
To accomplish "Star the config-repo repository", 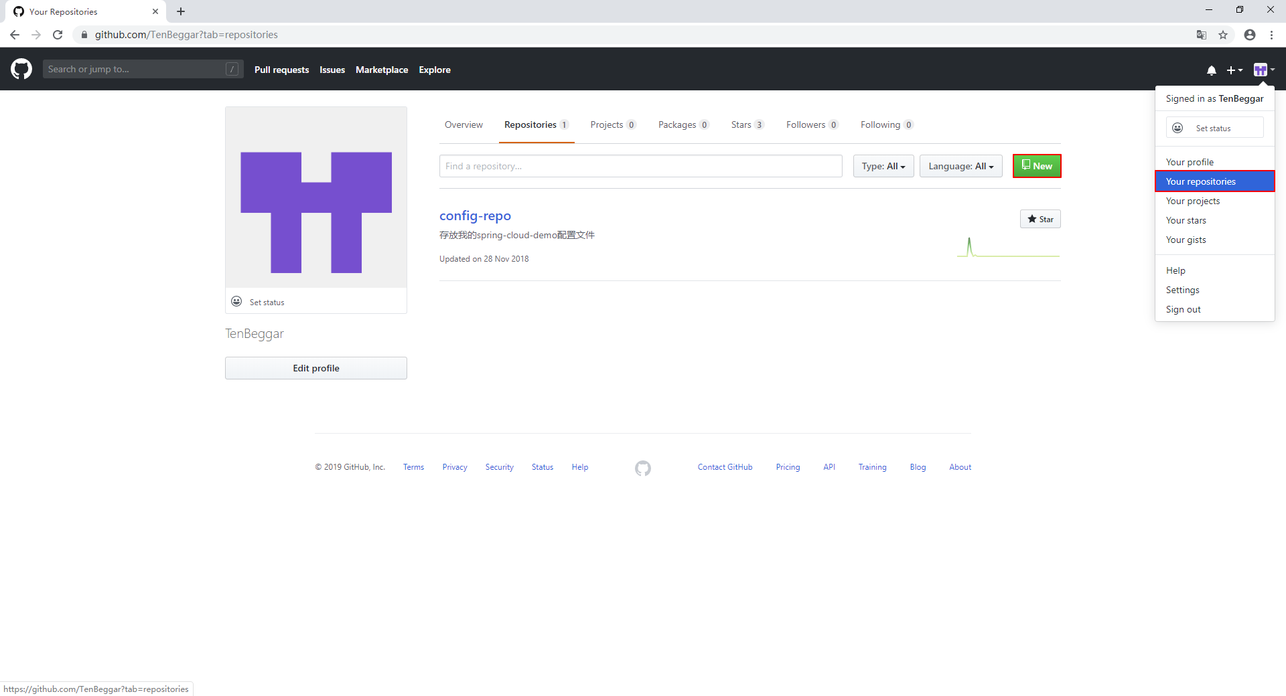I will [x=1040, y=219].
